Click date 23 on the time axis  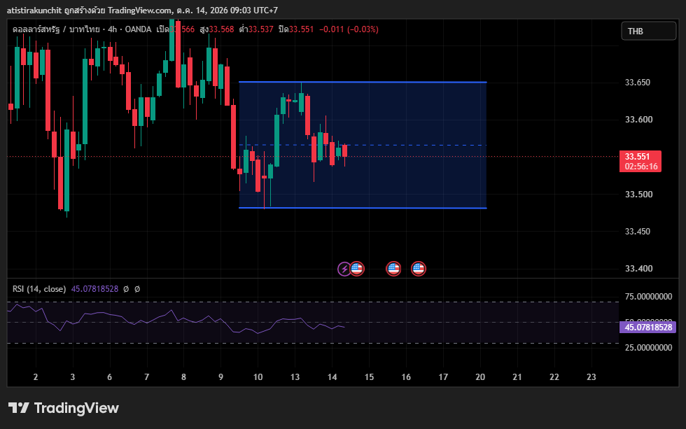[591, 377]
